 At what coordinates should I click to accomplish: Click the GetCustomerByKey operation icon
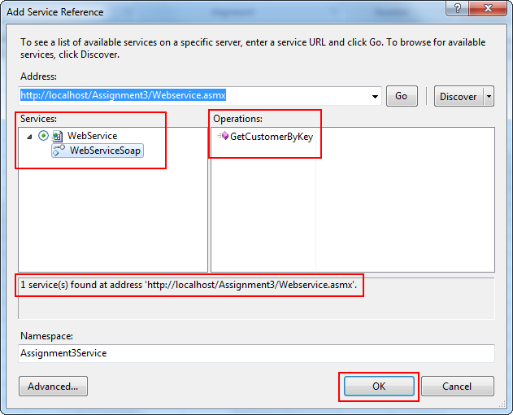click(x=223, y=136)
